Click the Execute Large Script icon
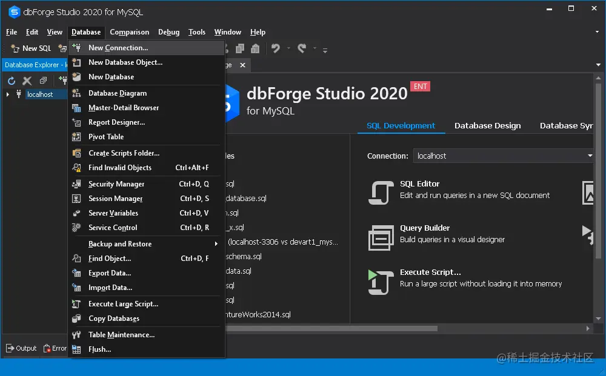This screenshot has height=376, width=606. coord(76,304)
